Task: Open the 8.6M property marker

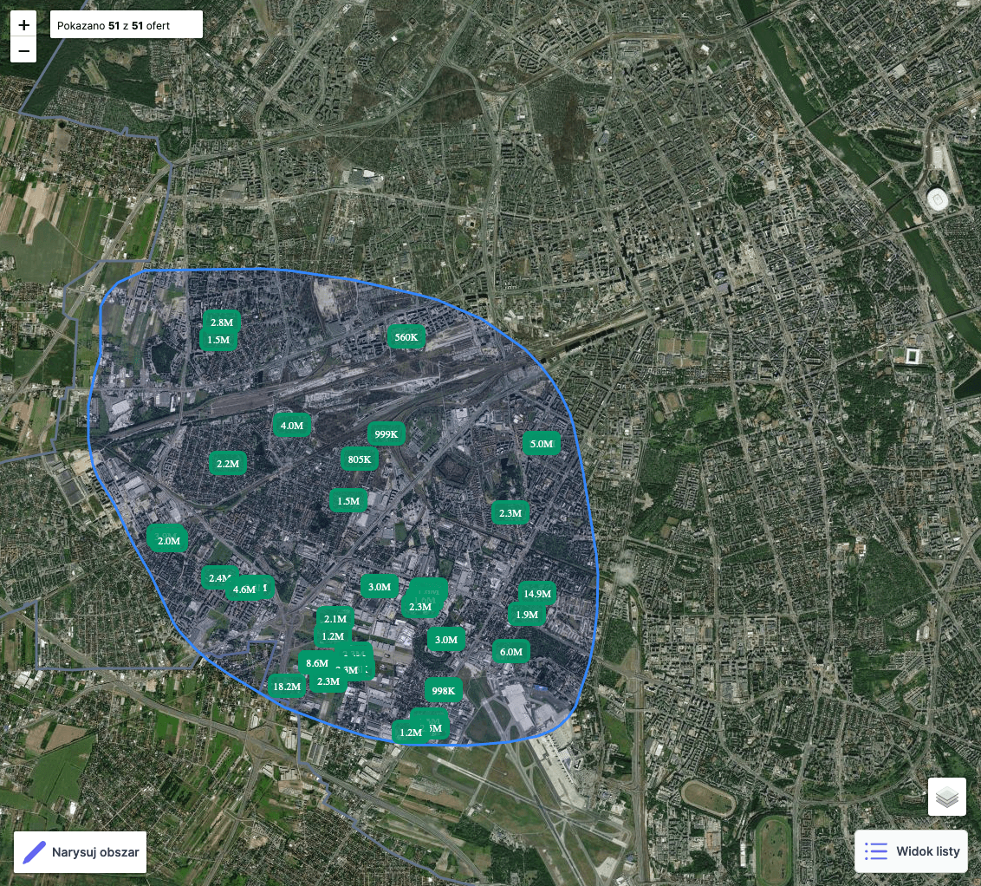Action: coord(317,662)
